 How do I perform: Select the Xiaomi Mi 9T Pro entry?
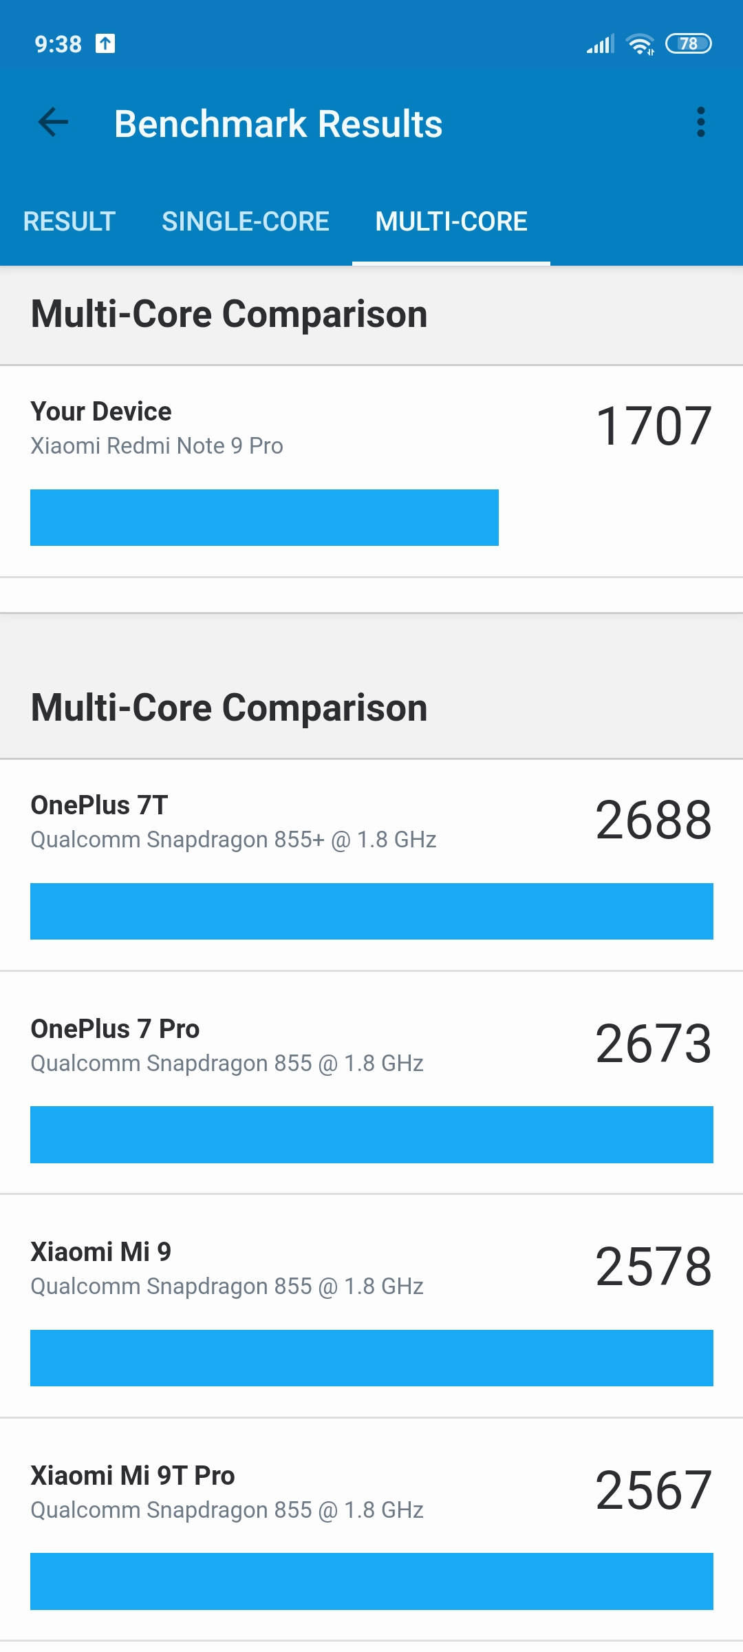[371, 1529]
